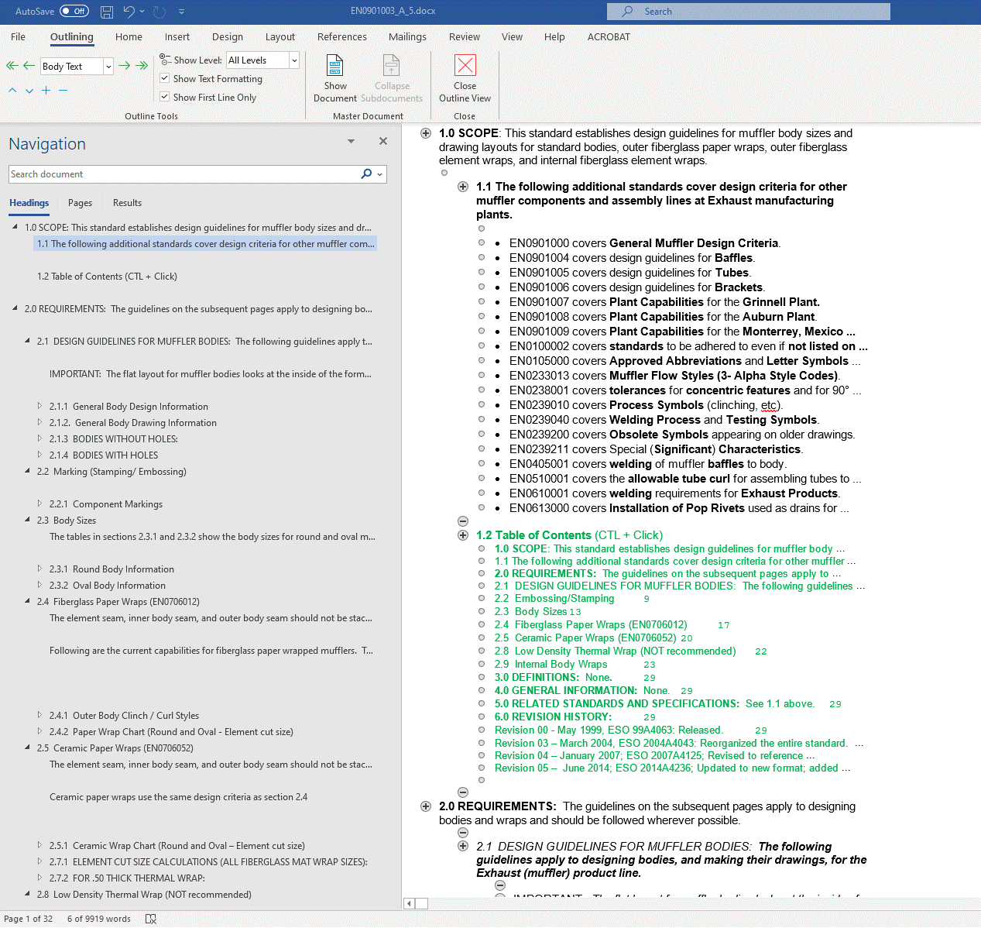Expand 2.1.1 General Body Design Information
The image size is (981, 928).
pos(39,406)
